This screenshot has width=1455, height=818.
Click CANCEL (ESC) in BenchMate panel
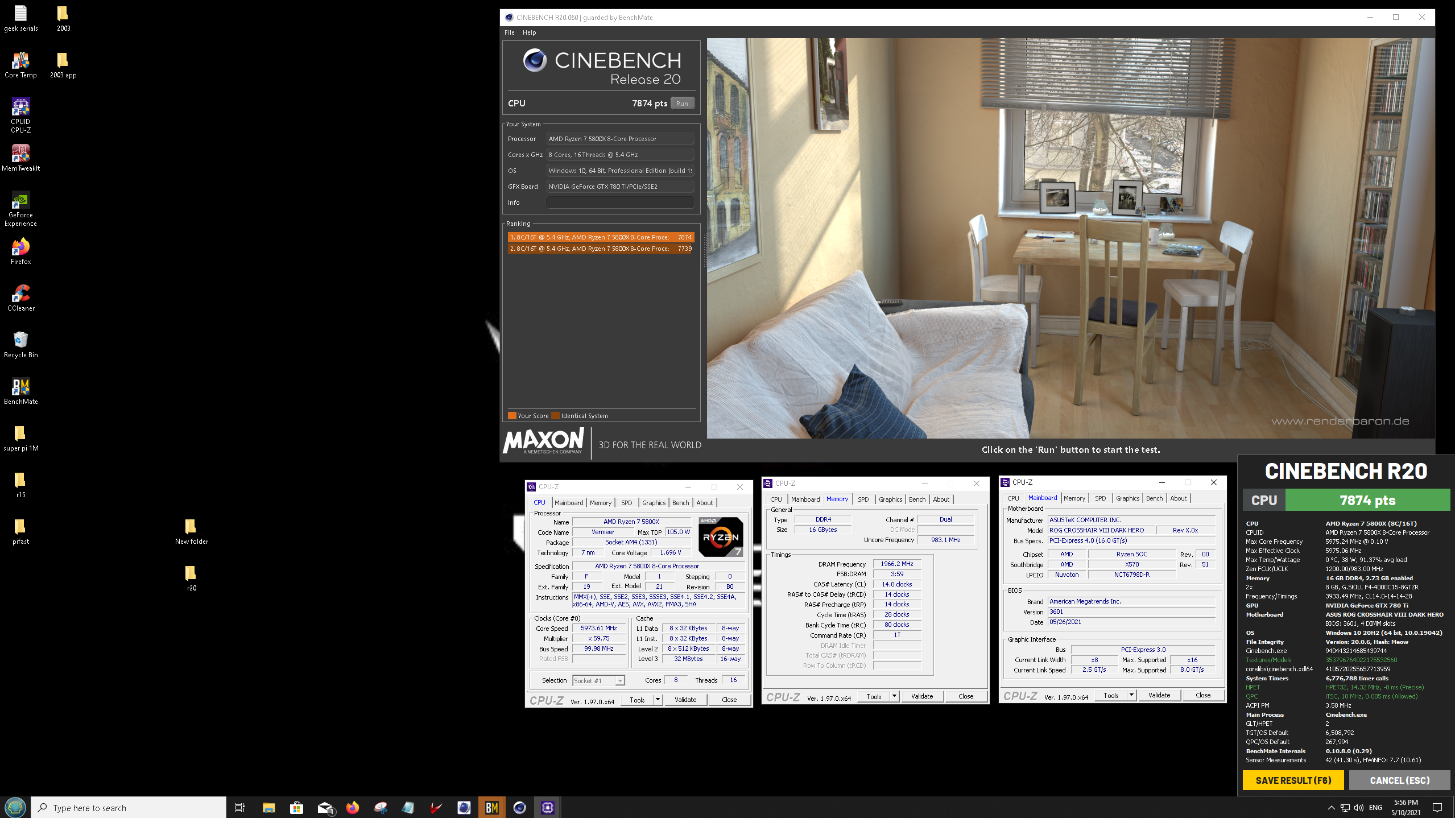click(1399, 780)
